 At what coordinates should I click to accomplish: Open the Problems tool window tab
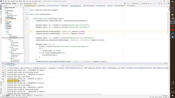pyautogui.click(x=18, y=96)
